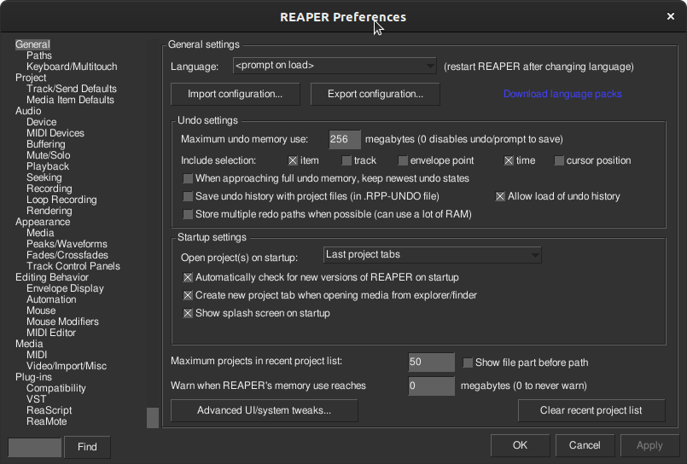Select General in preferences tree
Image resolution: width=687 pixels, height=464 pixels.
click(x=32, y=44)
